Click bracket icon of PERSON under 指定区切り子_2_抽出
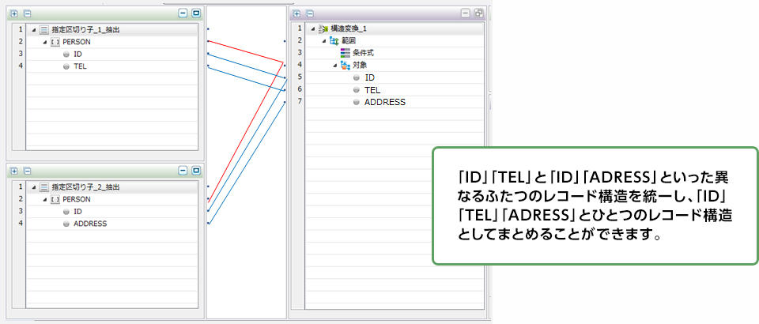Viewport: 759px width, 324px height. click(x=55, y=199)
